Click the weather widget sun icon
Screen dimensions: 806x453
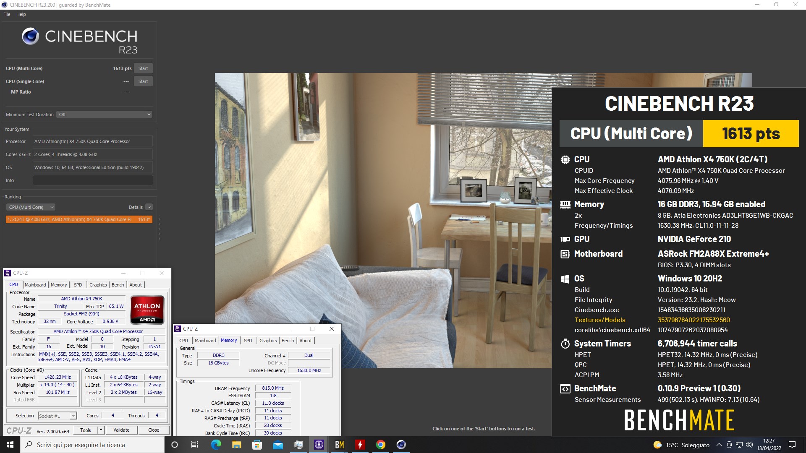point(657,445)
